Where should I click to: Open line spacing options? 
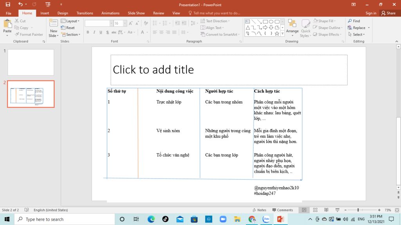[x=194, y=23]
